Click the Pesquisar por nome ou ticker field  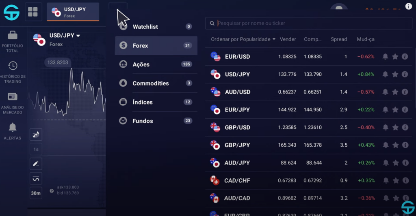coord(309,23)
